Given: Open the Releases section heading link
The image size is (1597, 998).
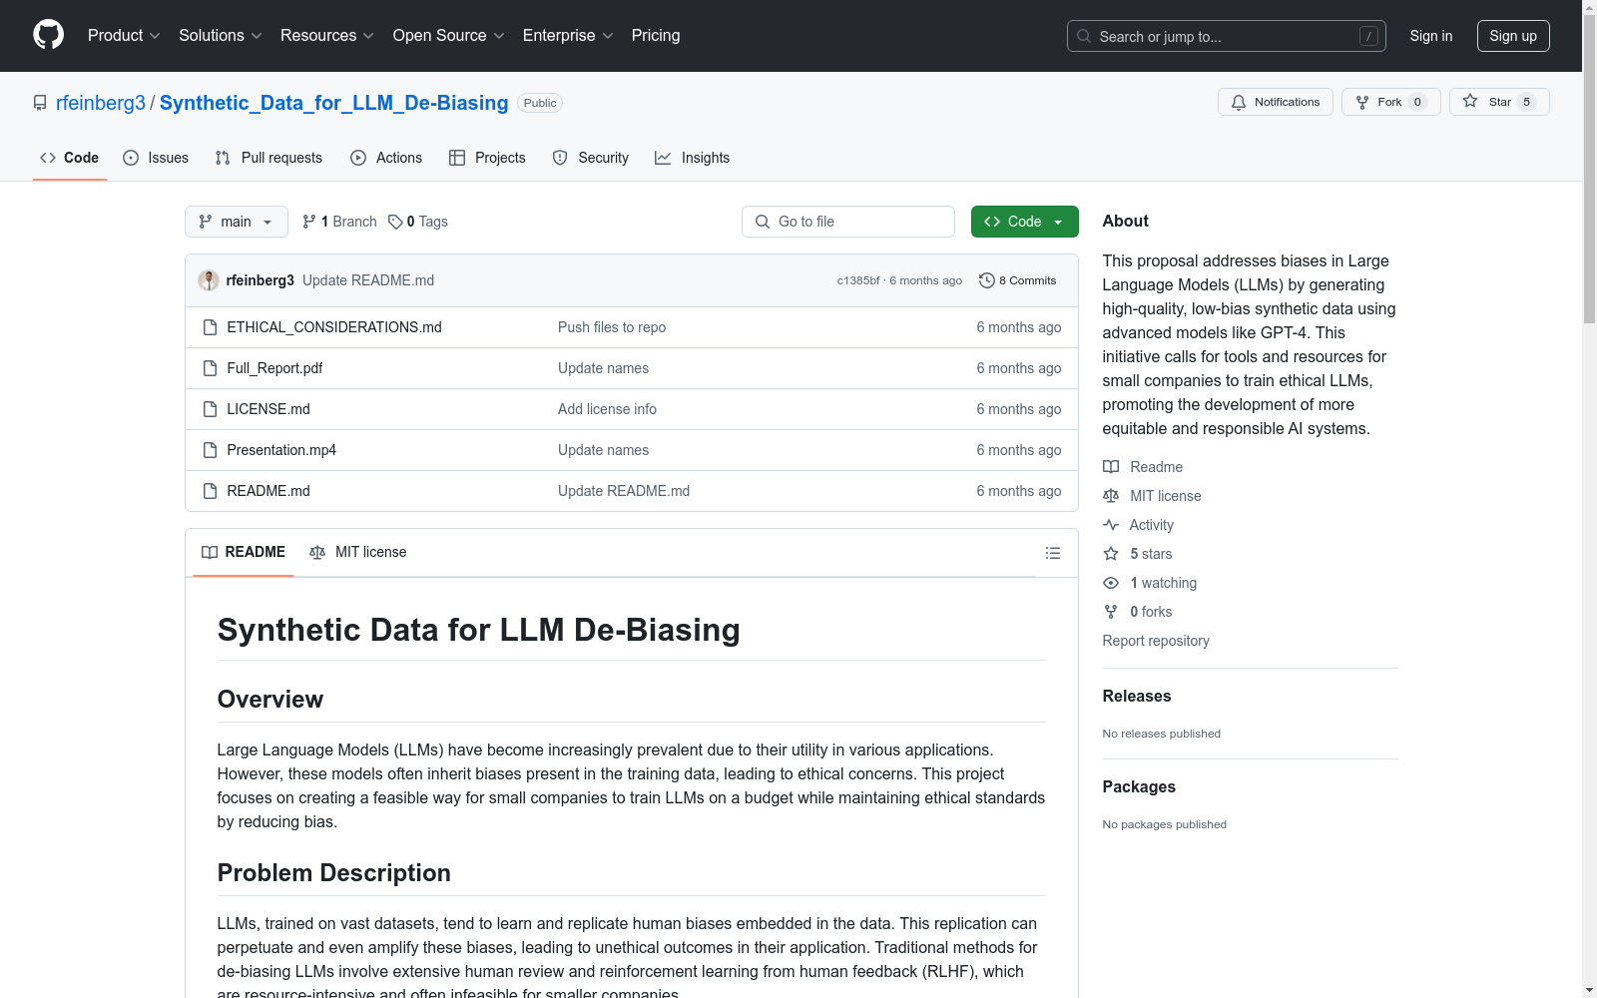Looking at the screenshot, I should pos(1137,697).
